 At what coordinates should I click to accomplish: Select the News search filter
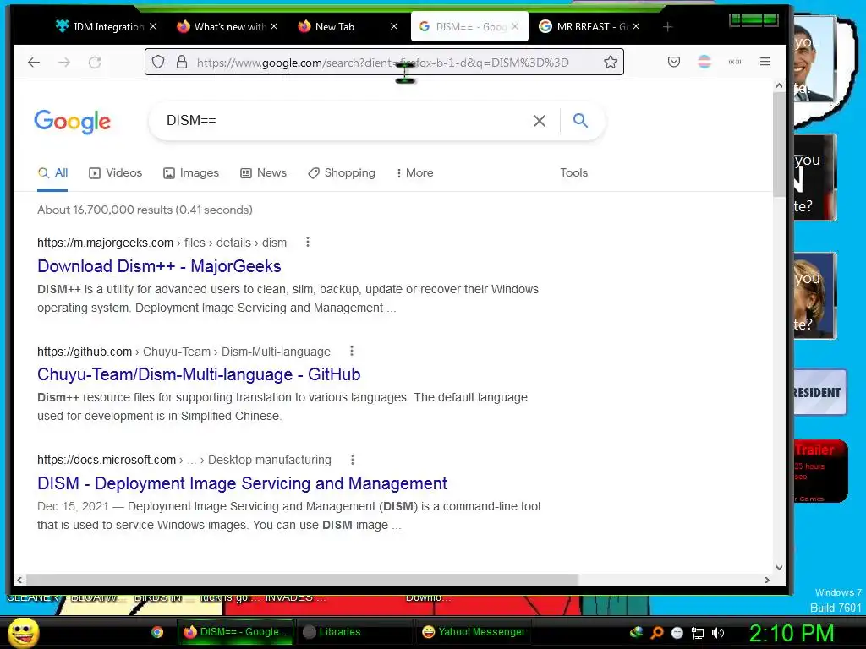pos(264,172)
